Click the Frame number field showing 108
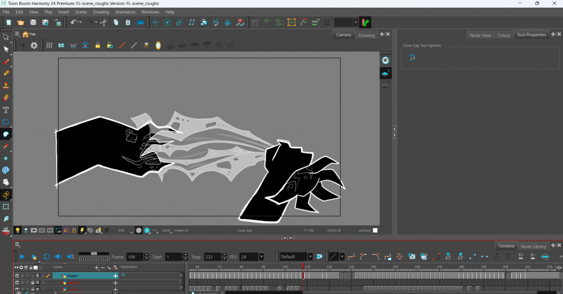This screenshot has width=563, height=294. 134,257
